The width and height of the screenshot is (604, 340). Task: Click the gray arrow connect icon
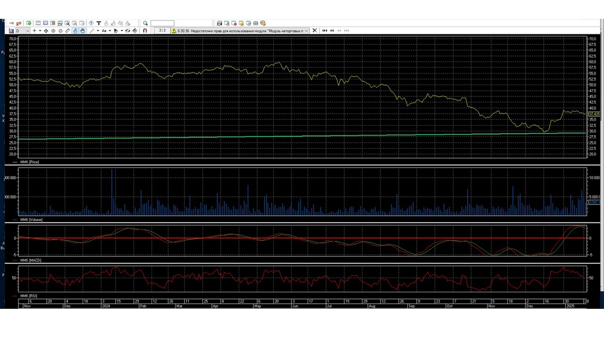pos(11,23)
